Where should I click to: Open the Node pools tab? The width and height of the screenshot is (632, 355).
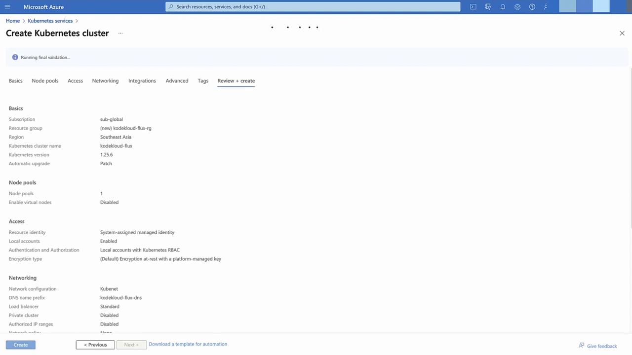(45, 81)
